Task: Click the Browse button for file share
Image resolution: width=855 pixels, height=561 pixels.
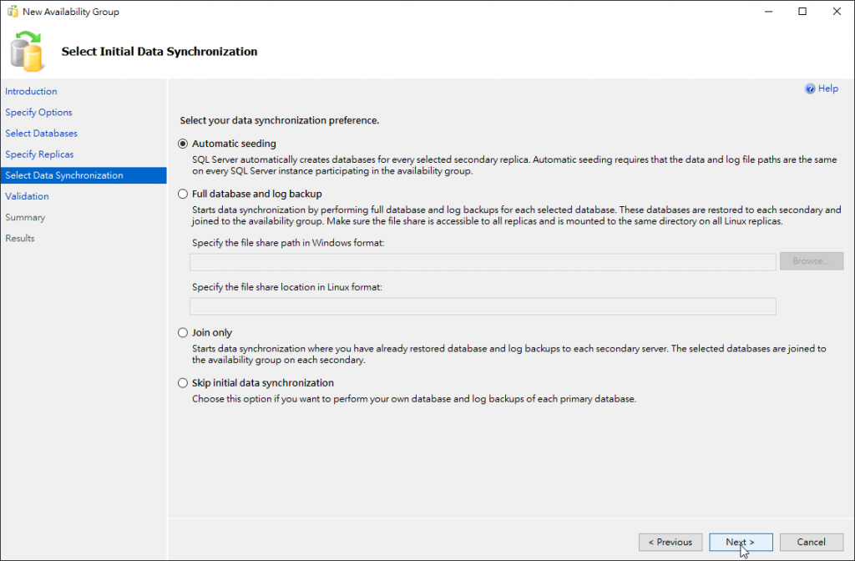Action: pyautogui.click(x=811, y=261)
